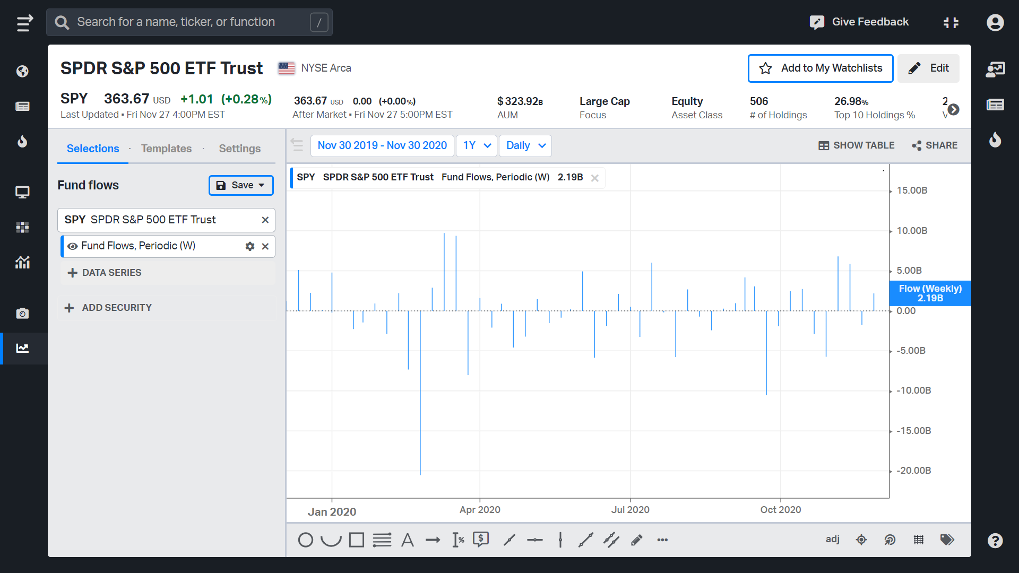Select the text annotation tool
Screen dimensions: 1019x573
pyautogui.click(x=407, y=540)
